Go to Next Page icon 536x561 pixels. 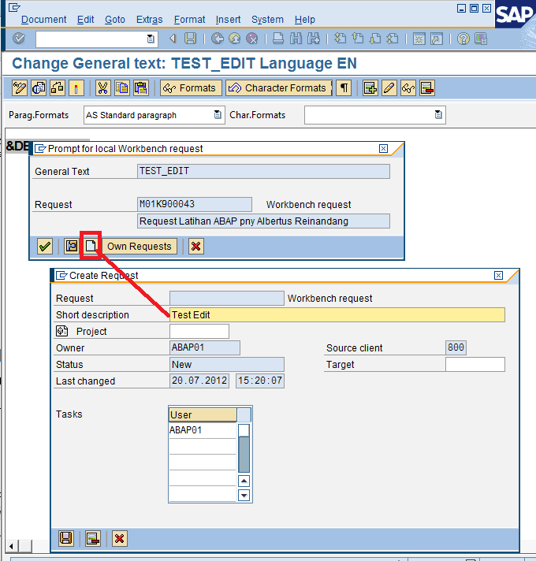tap(375, 39)
